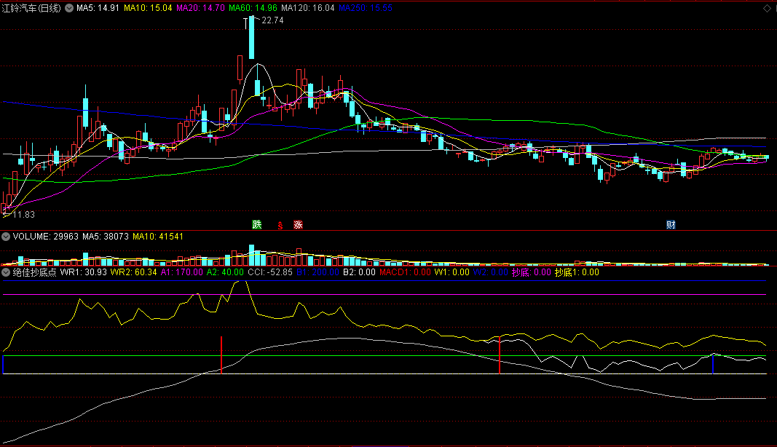Click the MA120: 16.04 label
The width and height of the screenshot is (777, 447).
click(308, 8)
